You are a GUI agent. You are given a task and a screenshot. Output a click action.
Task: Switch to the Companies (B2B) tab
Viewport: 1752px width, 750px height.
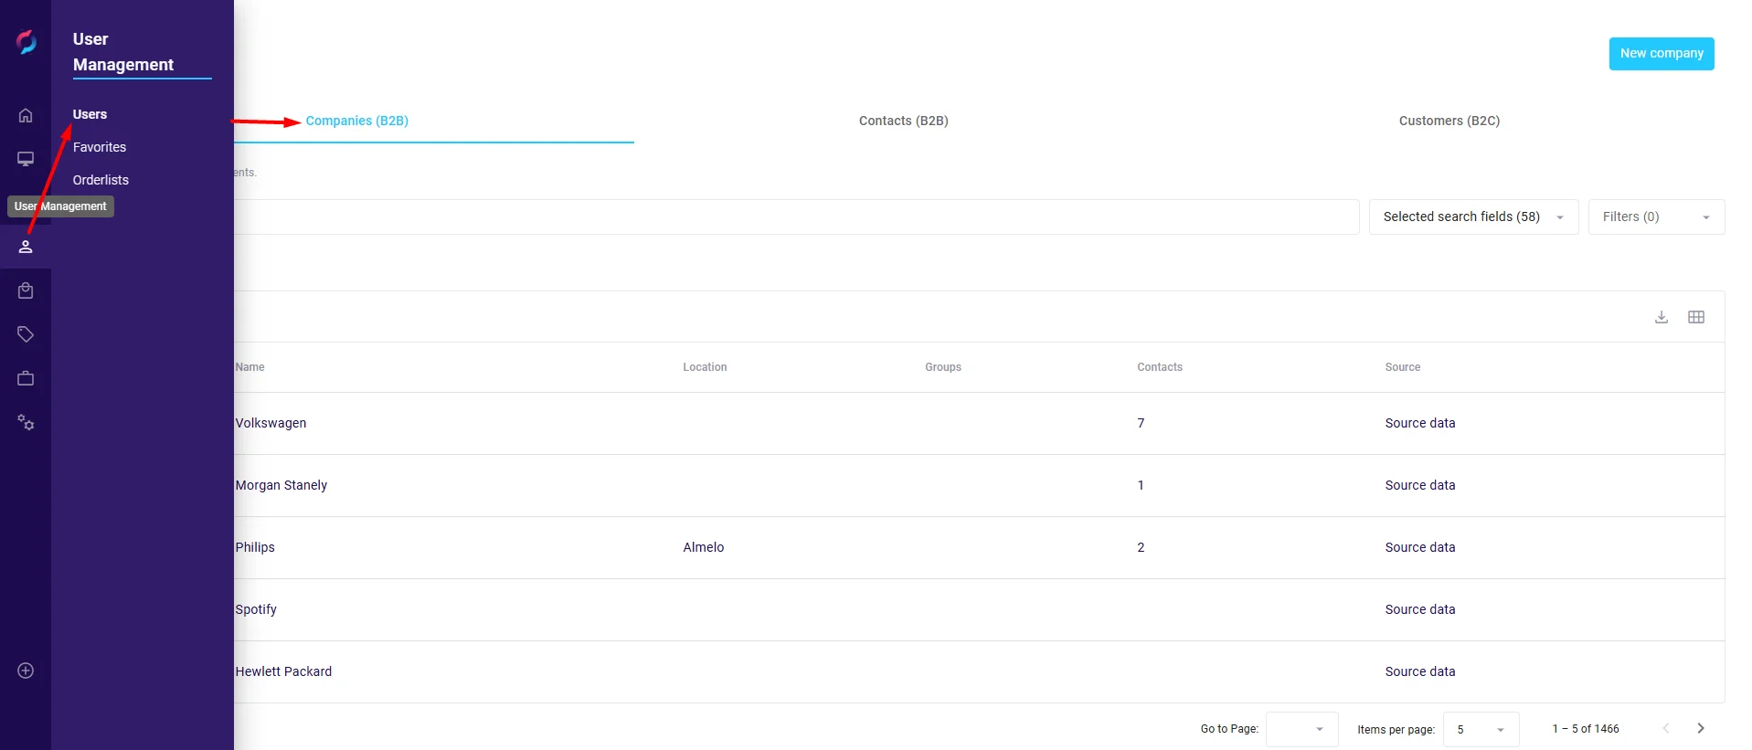pos(357,121)
